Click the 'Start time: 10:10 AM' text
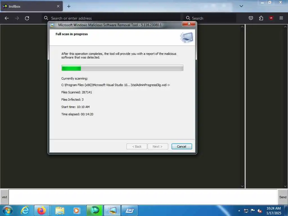The image size is (288, 216). [x=75, y=107]
